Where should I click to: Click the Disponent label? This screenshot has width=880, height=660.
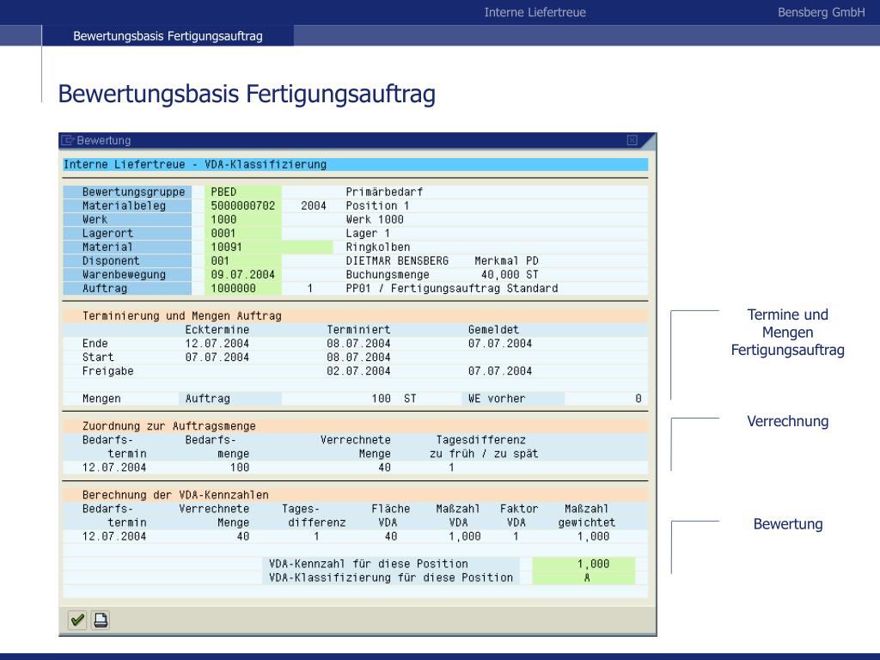click(111, 261)
